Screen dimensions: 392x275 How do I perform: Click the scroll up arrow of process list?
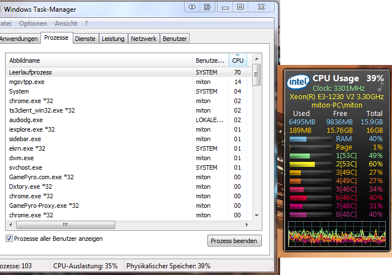pos(257,59)
